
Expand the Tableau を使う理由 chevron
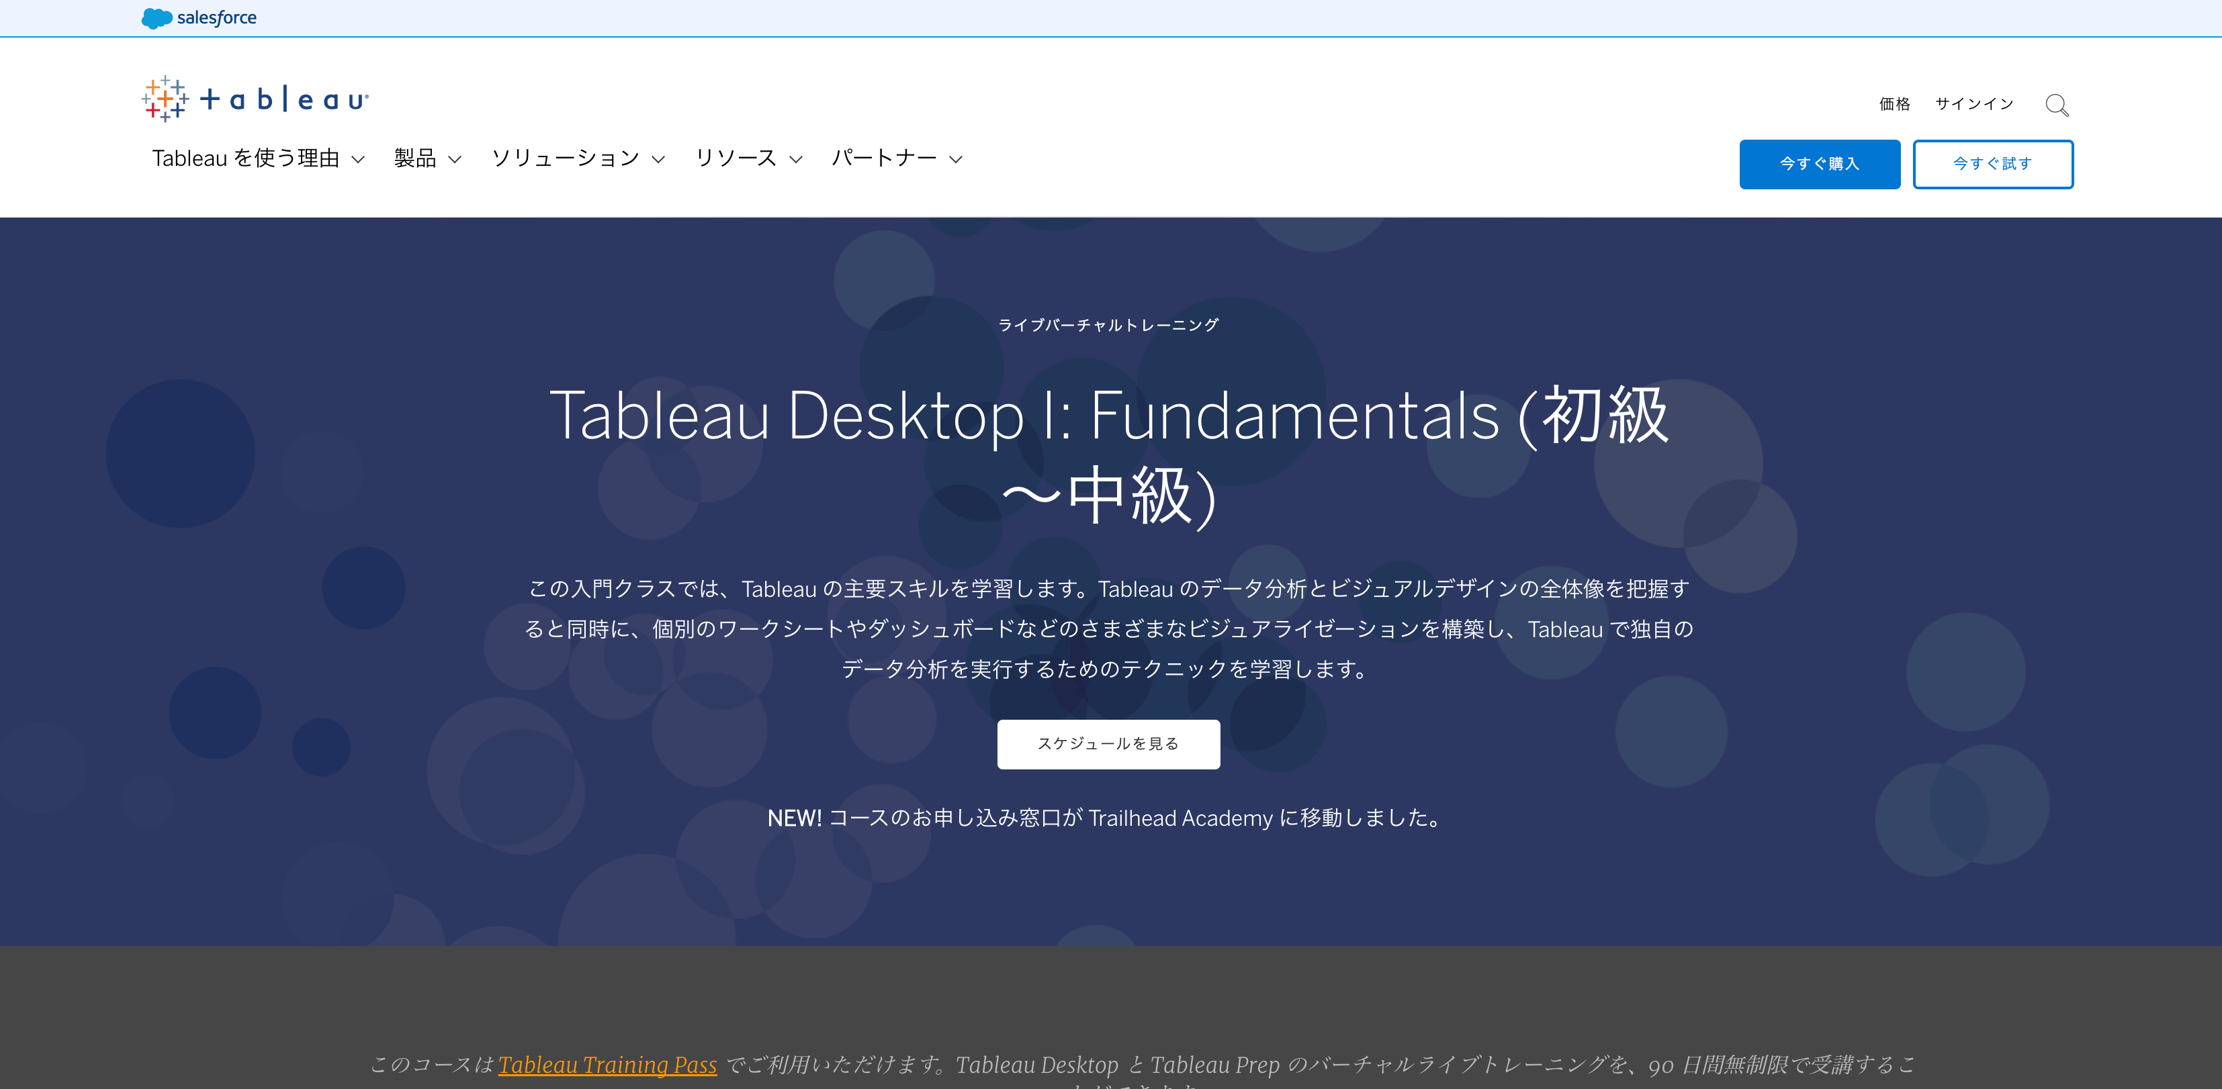[358, 160]
